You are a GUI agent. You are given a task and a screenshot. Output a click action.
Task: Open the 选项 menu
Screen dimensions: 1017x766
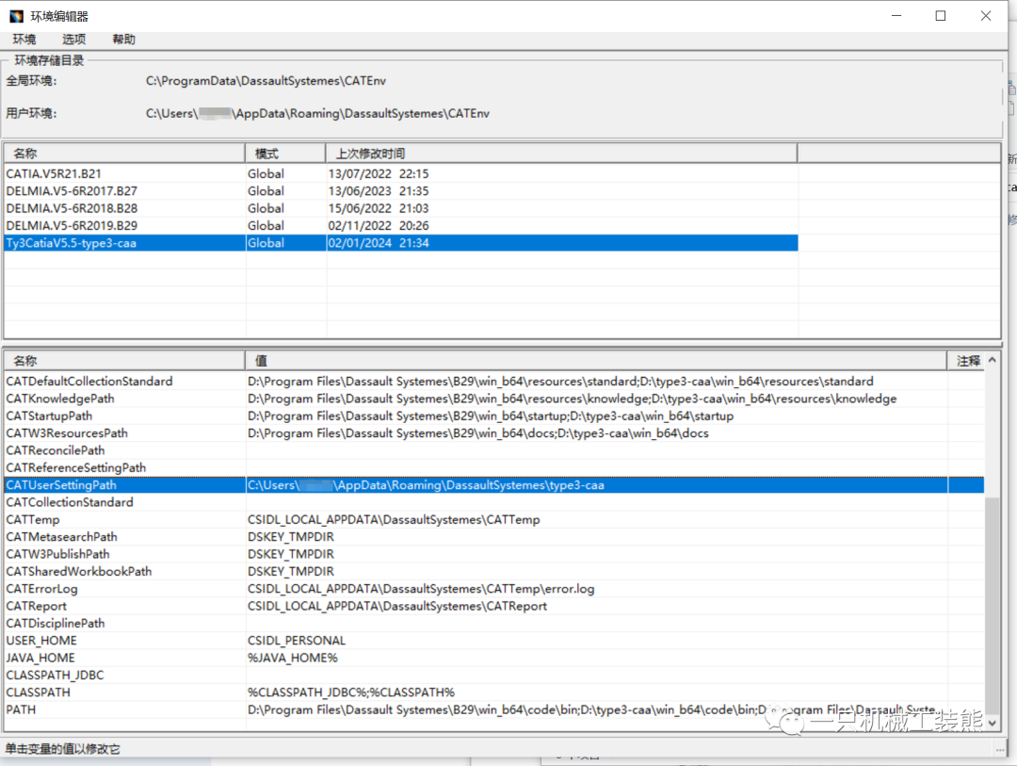point(74,39)
